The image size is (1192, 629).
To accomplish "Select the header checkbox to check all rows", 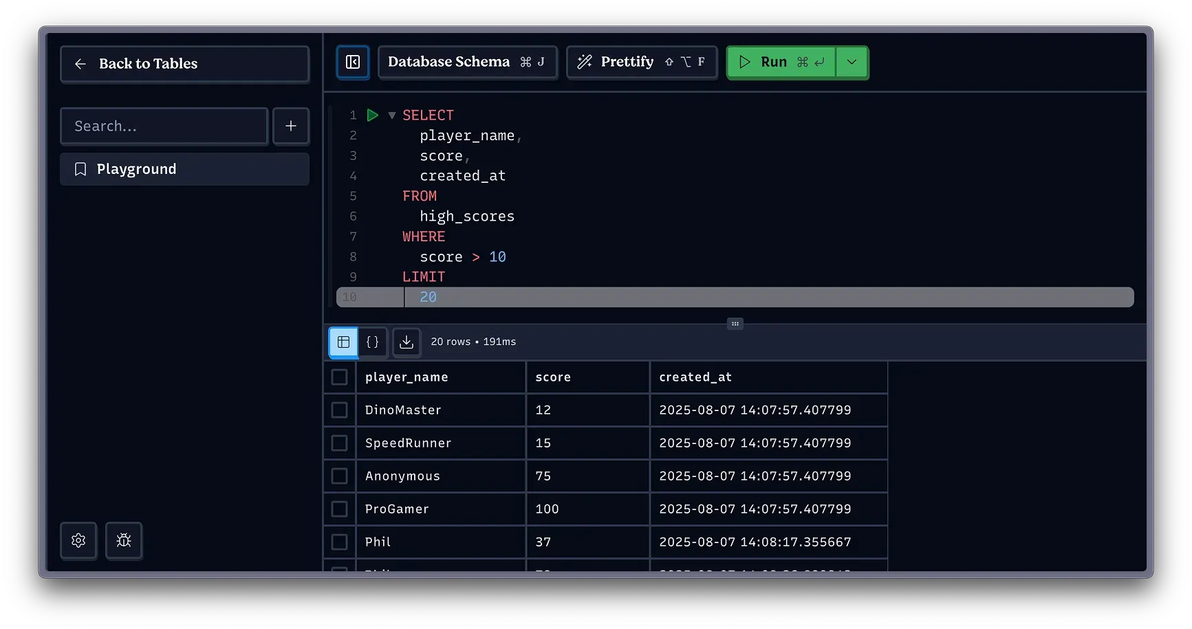I will [x=339, y=377].
